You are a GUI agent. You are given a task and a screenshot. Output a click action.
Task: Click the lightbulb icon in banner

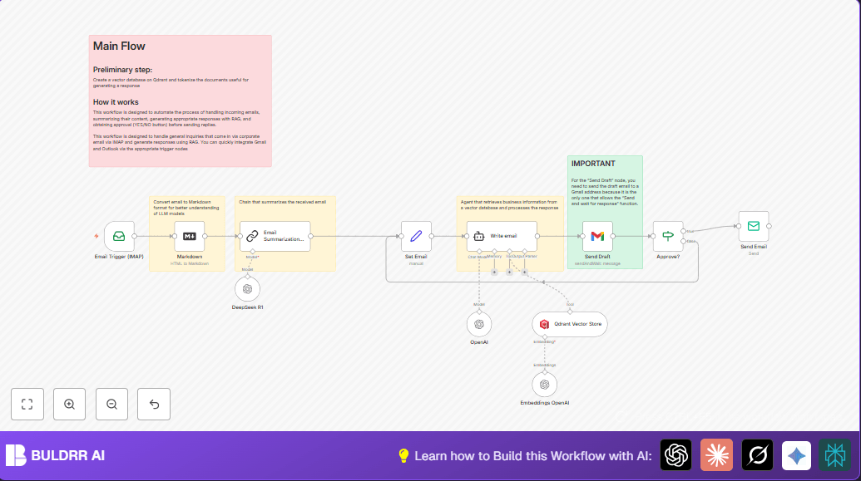coord(403,455)
